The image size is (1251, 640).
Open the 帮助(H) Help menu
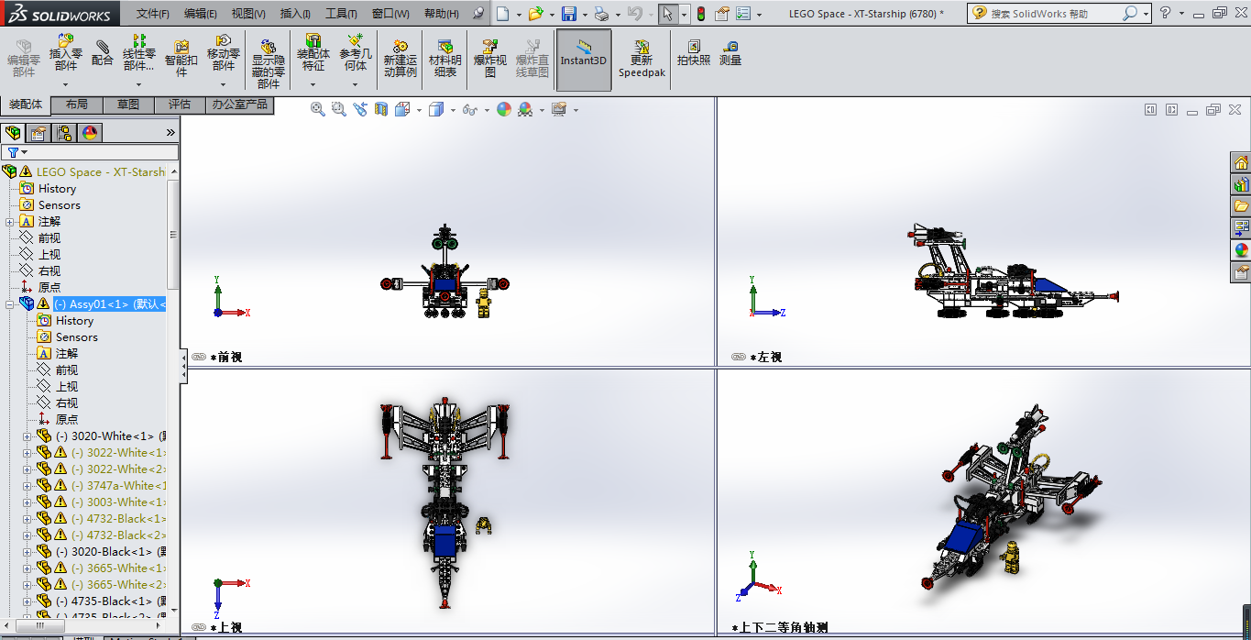tap(442, 14)
